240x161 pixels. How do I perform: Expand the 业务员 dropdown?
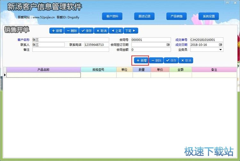[x=220, y=49]
